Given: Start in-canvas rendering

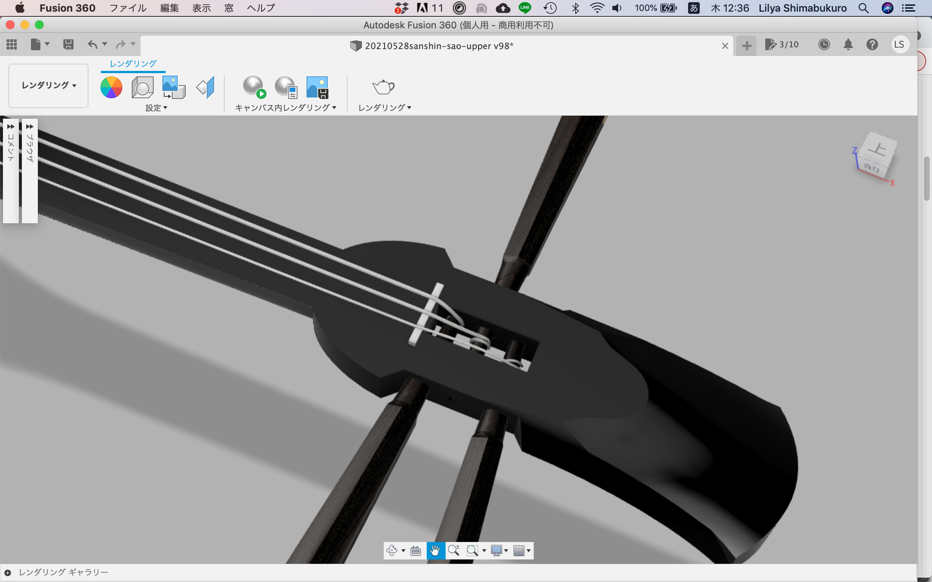Looking at the screenshot, I should pos(254,87).
